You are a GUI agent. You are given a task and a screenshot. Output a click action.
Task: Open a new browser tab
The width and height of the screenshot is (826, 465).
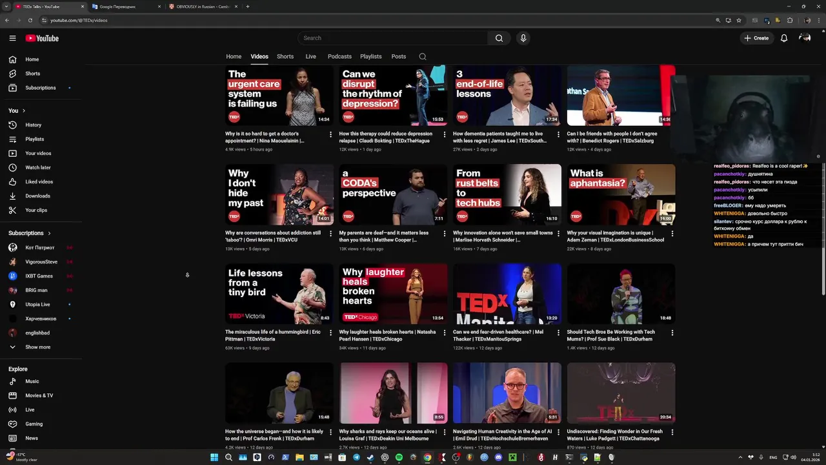(248, 6)
